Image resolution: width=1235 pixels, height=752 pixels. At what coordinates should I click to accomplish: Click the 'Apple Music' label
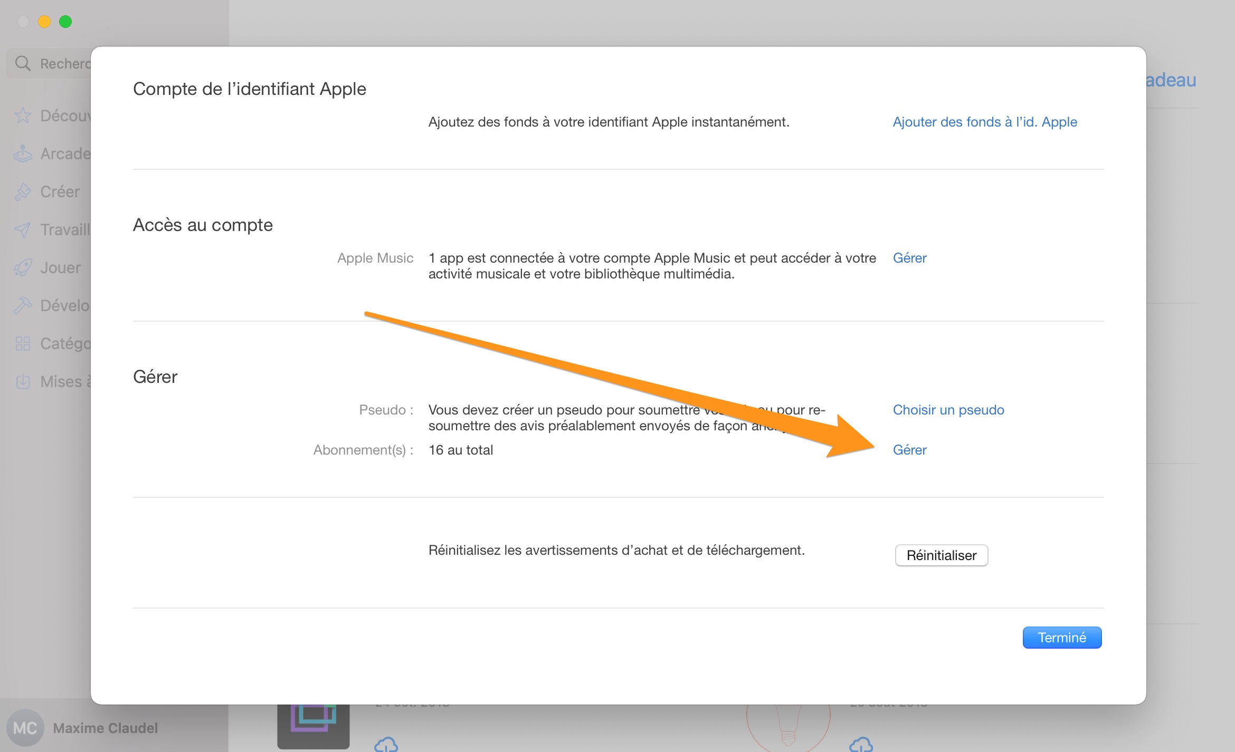point(375,258)
